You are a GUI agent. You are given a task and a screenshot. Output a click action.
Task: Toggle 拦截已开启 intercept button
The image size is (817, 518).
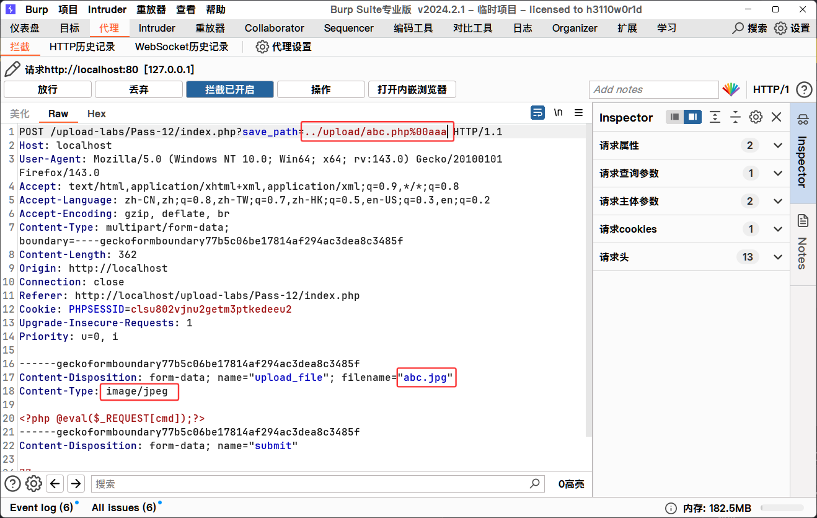[230, 89]
